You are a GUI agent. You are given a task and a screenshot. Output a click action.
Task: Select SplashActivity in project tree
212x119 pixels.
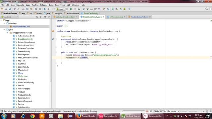tap(24, 107)
